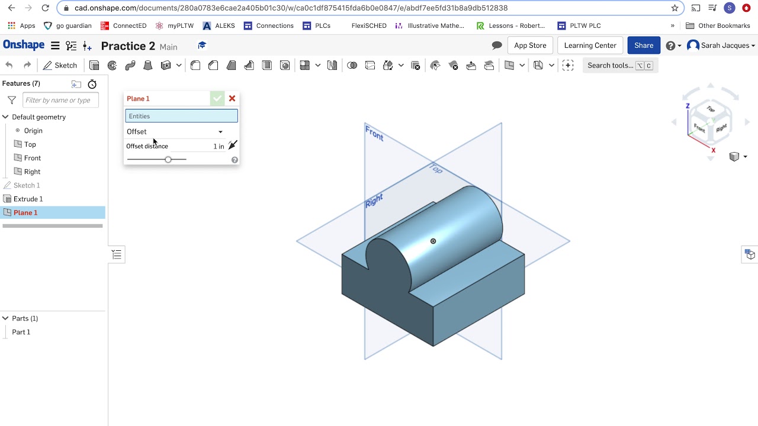Select the Hole tool
The height and width of the screenshot is (426, 758).
(x=285, y=66)
